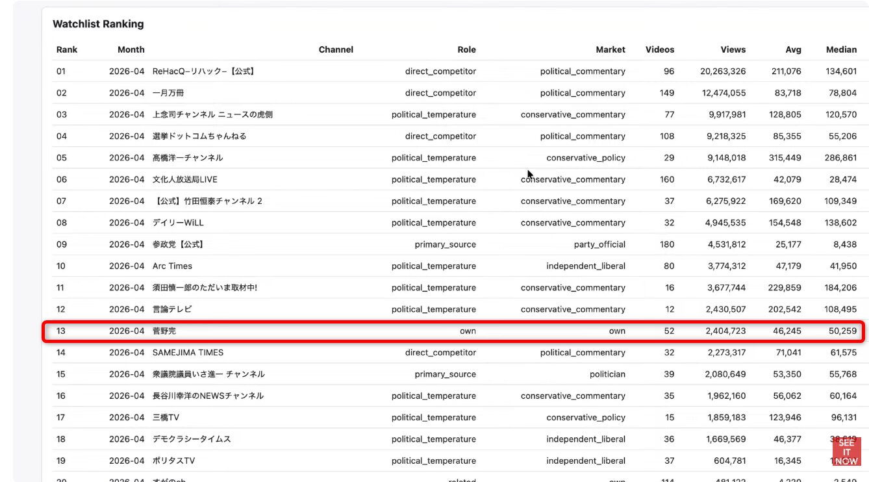The image size is (869, 482).
Task: Click the Watchlist Ranking heading
Action: point(98,24)
